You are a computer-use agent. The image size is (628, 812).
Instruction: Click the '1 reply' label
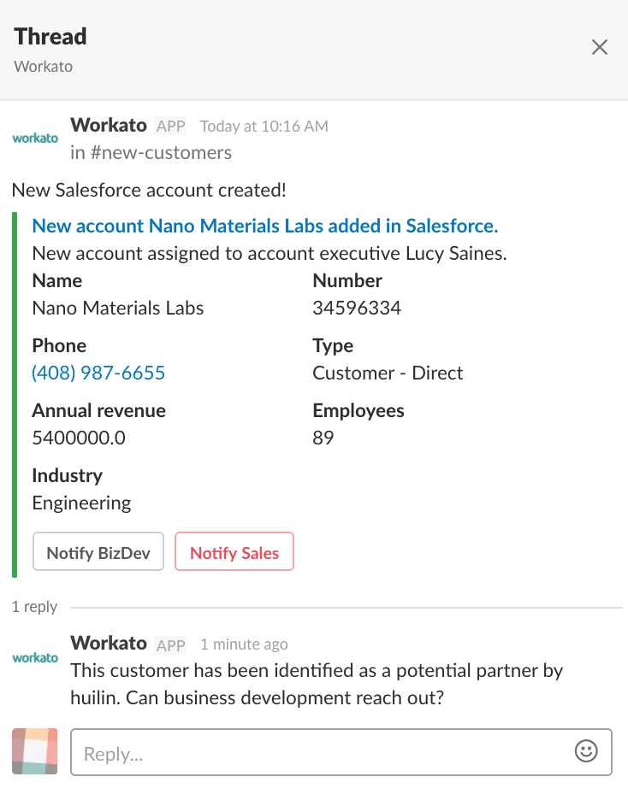tap(34, 606)
